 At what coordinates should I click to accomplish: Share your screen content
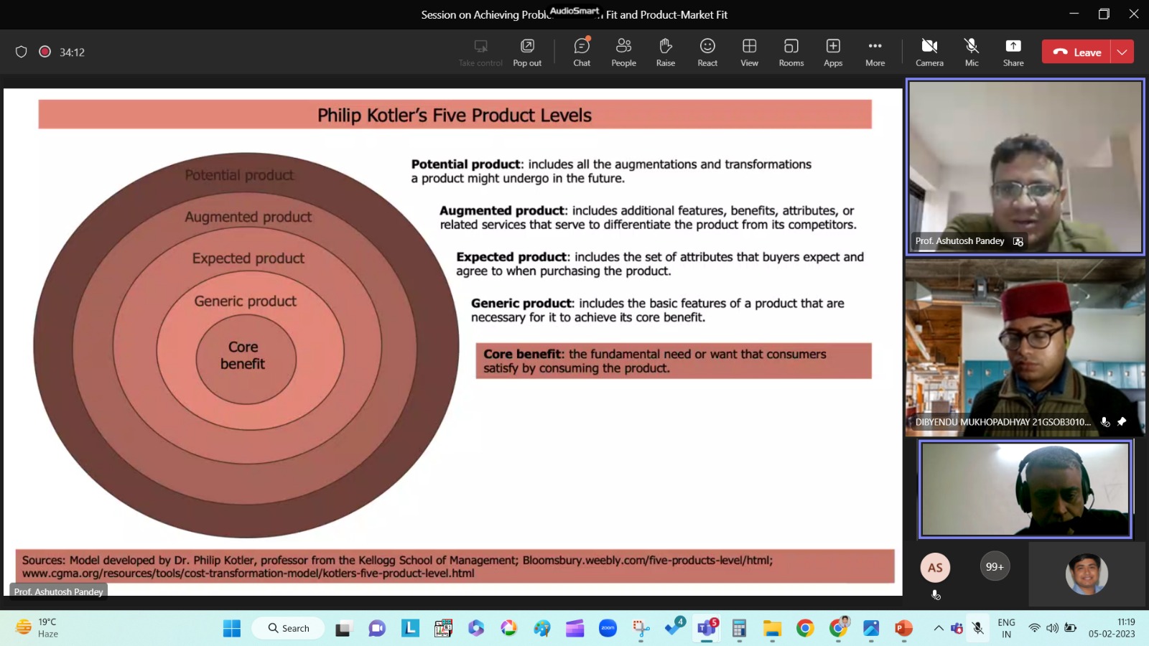1013,52
